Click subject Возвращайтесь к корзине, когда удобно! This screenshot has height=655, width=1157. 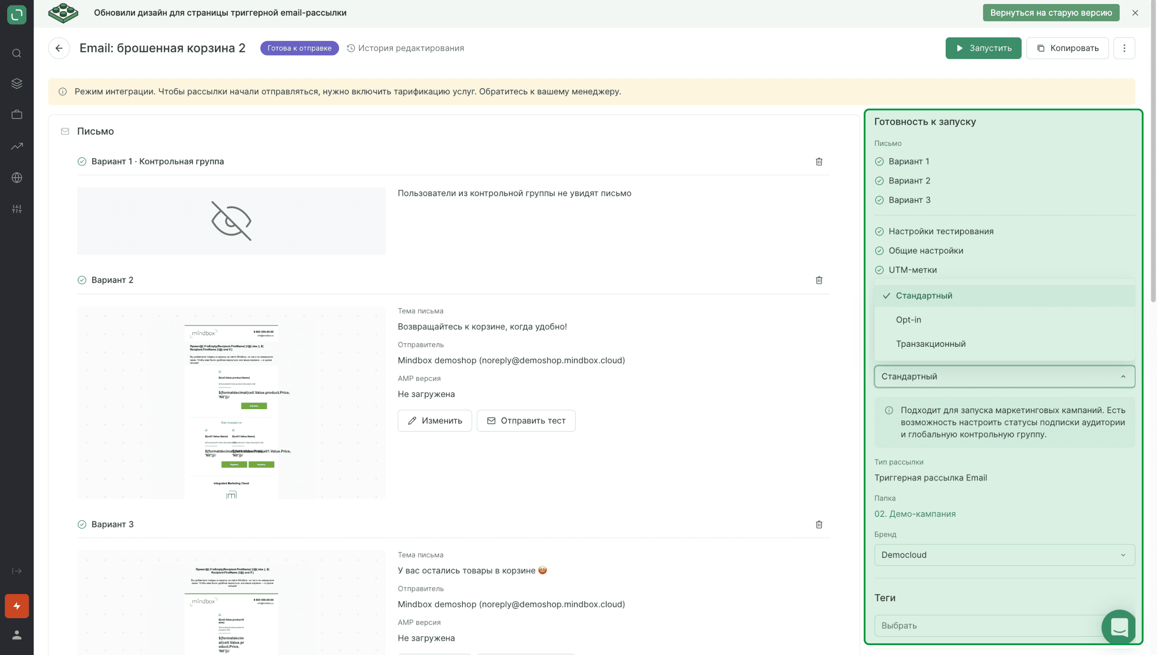(482, 327)
